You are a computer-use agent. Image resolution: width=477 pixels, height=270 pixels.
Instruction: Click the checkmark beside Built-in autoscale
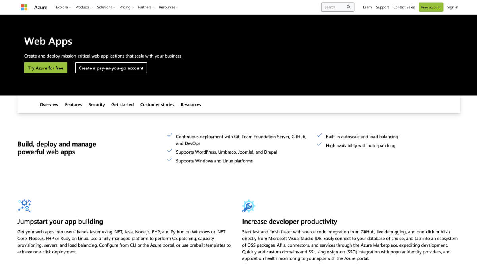pos(319,135)
